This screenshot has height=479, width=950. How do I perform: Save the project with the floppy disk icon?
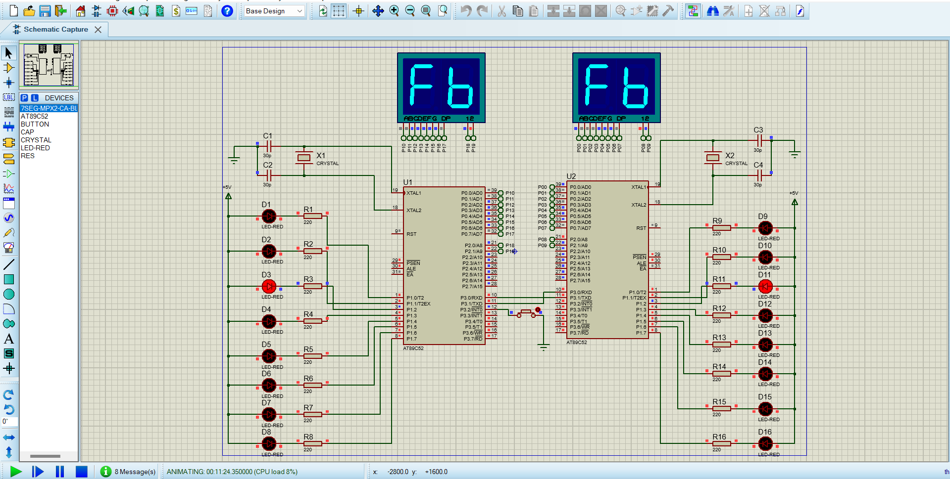click(x=45, y=11)
